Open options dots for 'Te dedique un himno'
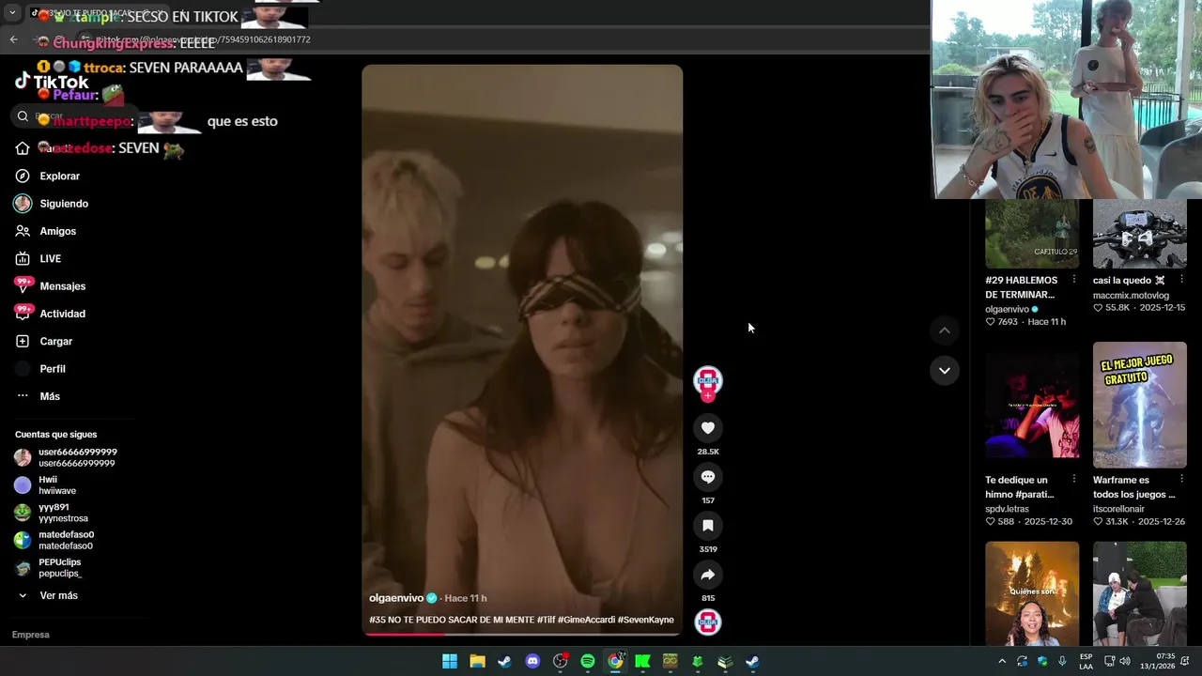The width and height of the screenshot is (1202, 676). pyautogui.click(x=1074, y=480)
